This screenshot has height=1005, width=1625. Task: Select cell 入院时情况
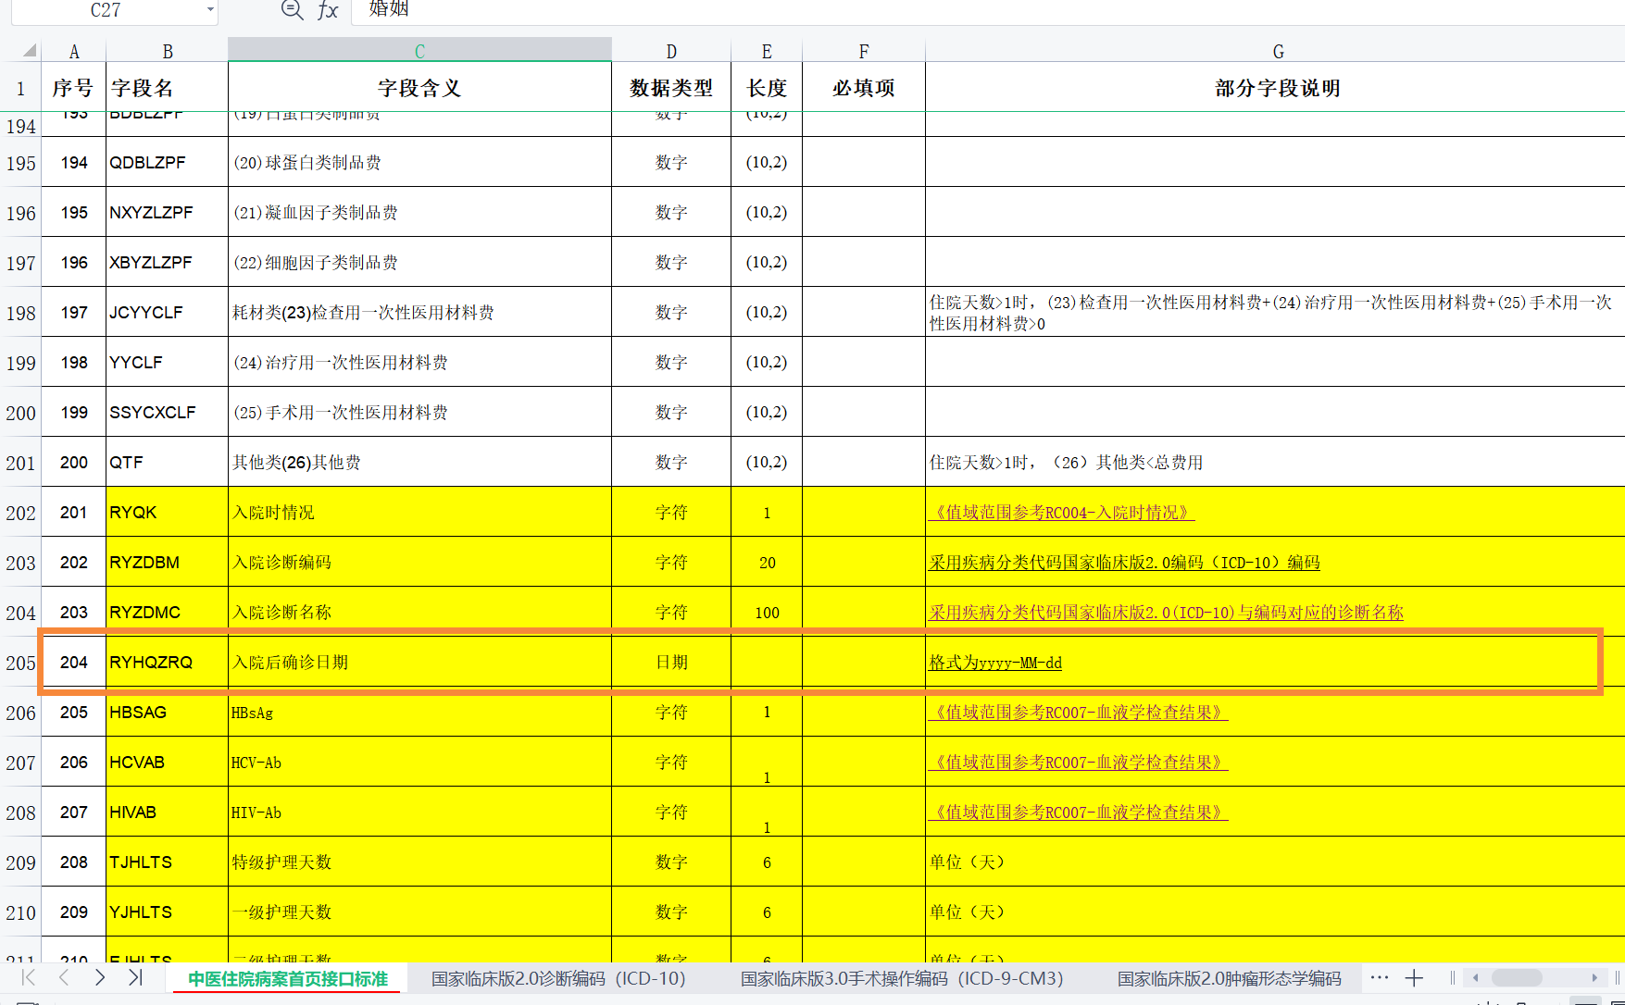pyautogui.click(x=419, y=513)
